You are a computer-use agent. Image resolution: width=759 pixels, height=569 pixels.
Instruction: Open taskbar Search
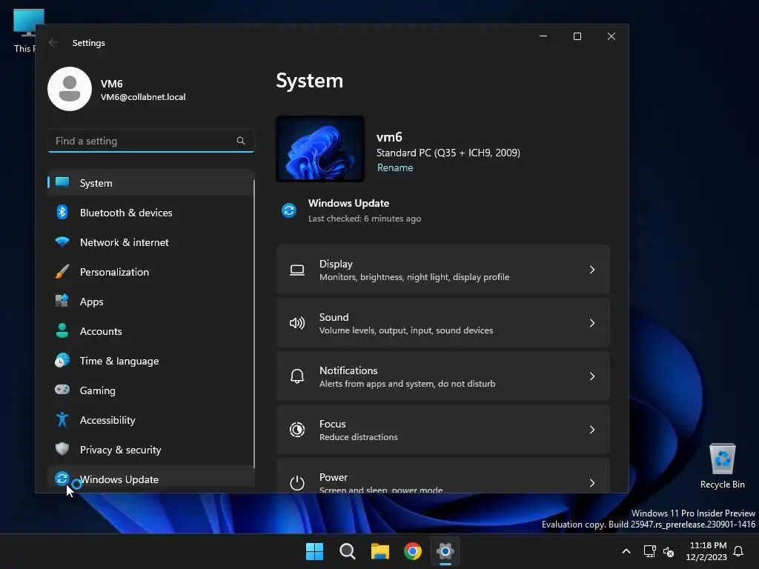pyautogui.click(x=347, y=551)
